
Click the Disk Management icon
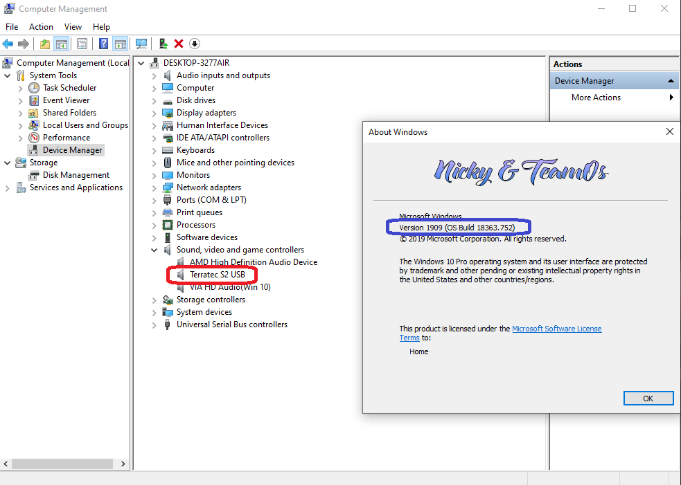point(34,175)
